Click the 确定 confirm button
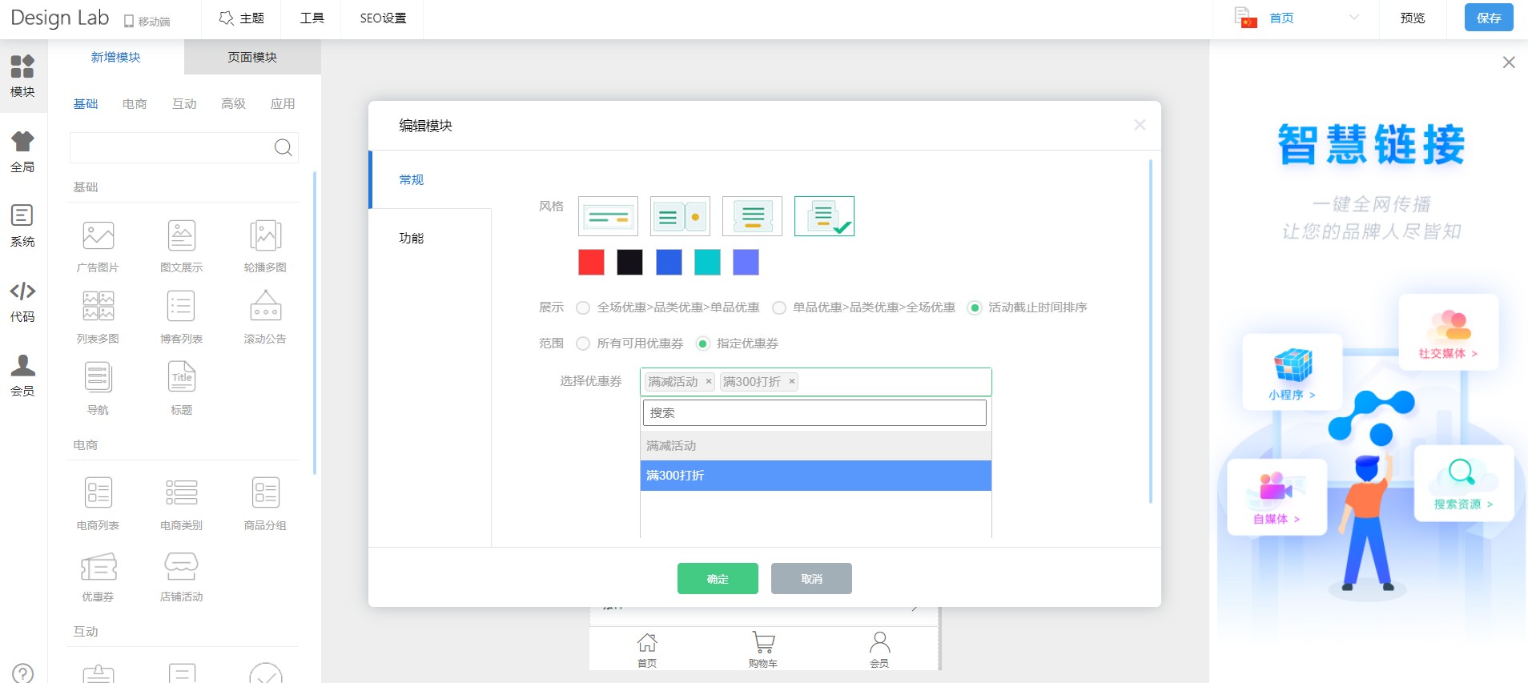1528x683 pixels. pos(718,578)
